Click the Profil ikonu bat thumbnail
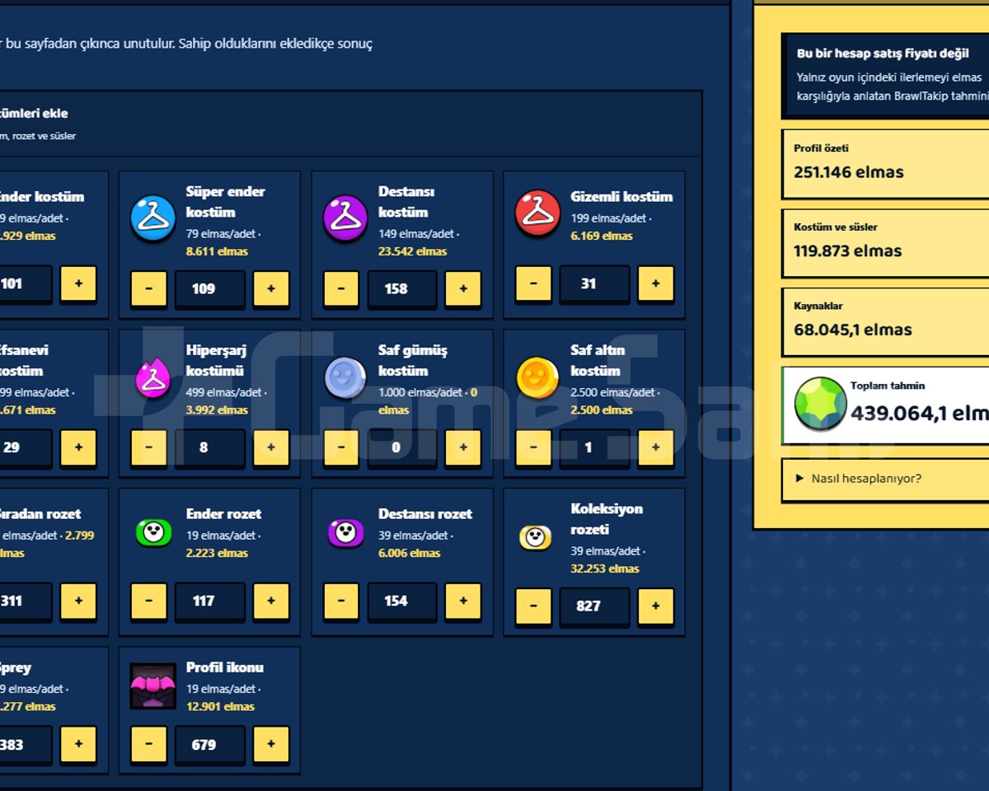Viewport: 989px width, 791px height. click(153, 686)
